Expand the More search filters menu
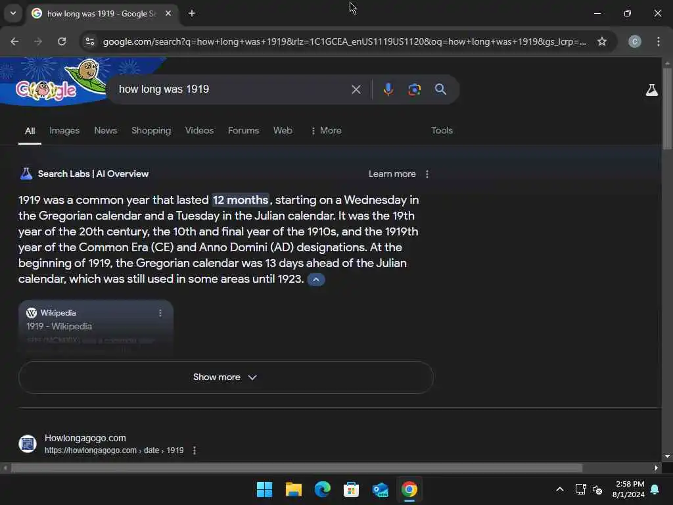 coord(326,131)
